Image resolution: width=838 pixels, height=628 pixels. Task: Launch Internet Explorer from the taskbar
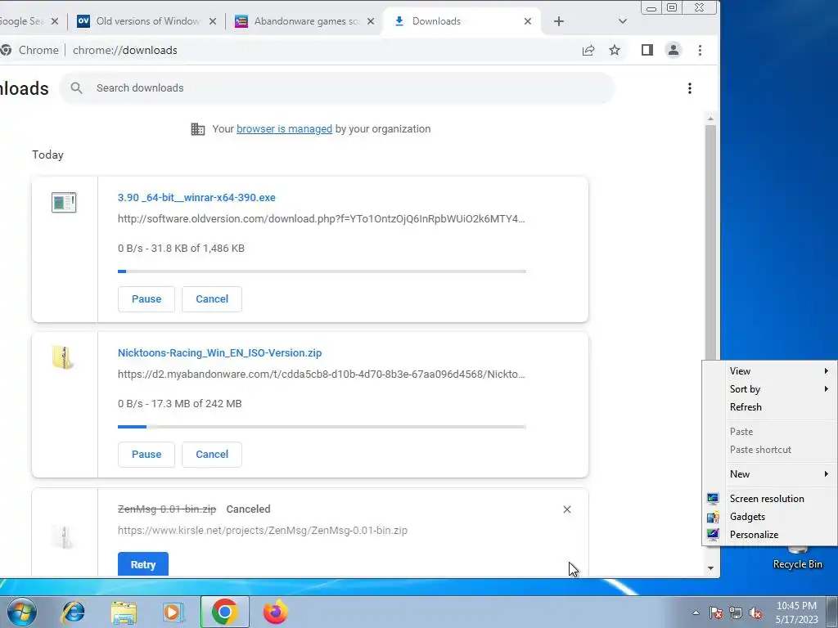pyautogui.click(x=73, y=612)
